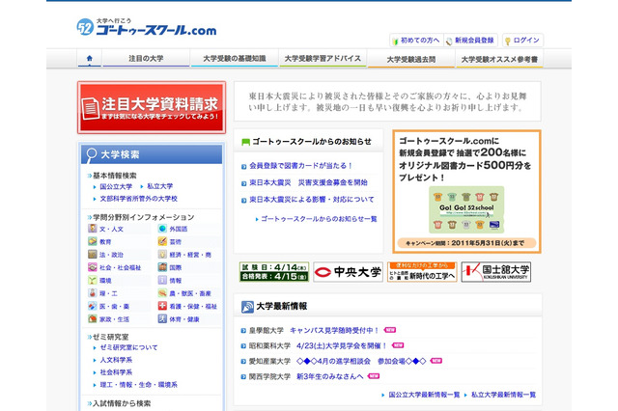Open 新3年生のみなさんへ news link
This screenshot has height=411, width=618.
click(x=330, y=376)
